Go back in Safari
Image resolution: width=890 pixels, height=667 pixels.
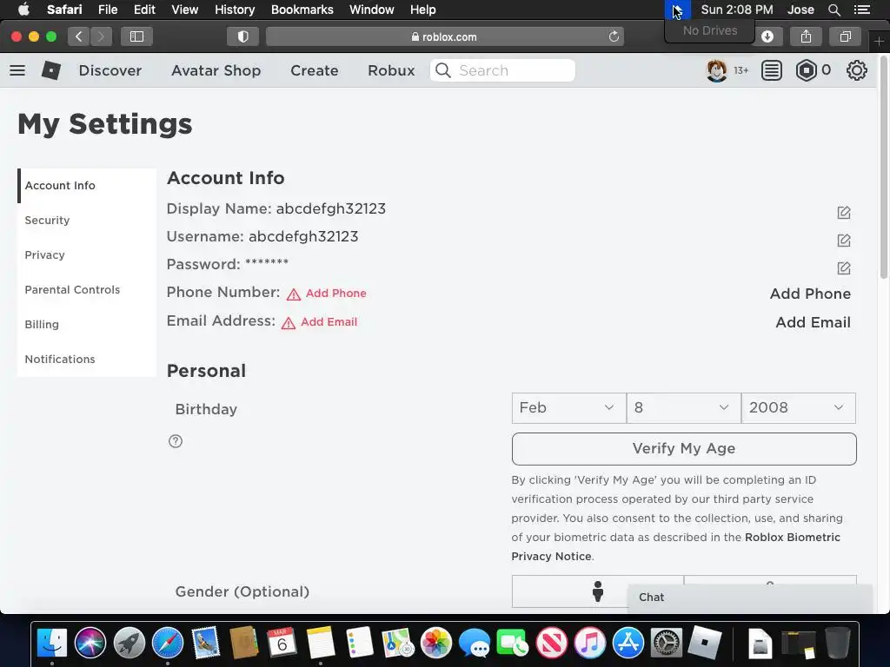[79, 36]
